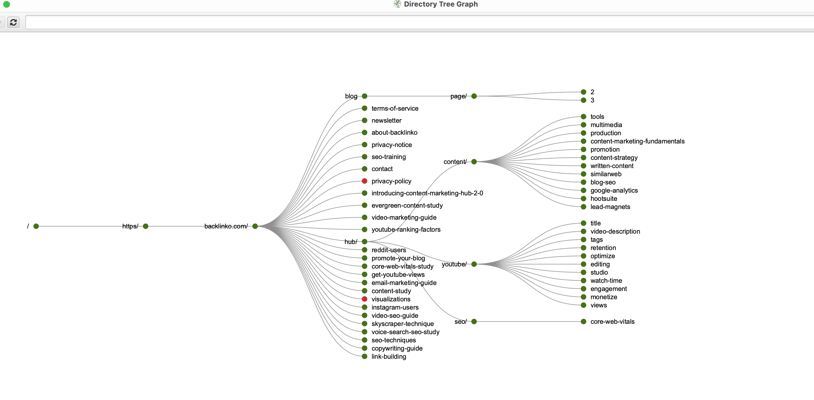Select the optimize node

pos(583,256)
